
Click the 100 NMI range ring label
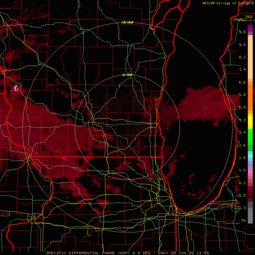click(x=127, y=22)
